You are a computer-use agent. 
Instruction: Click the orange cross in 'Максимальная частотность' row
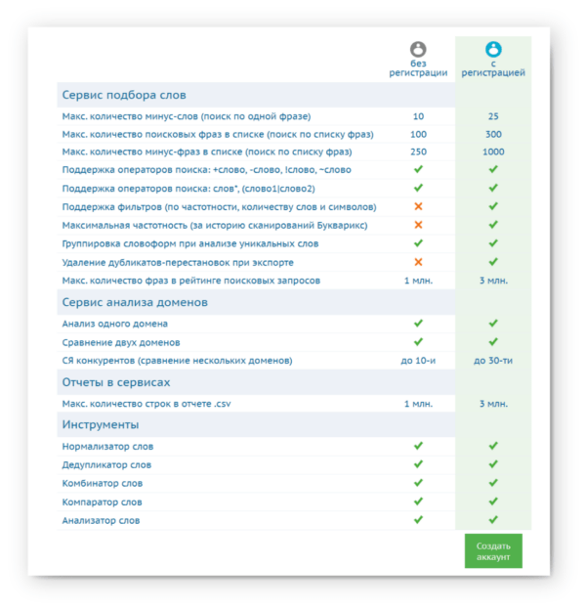(418, 225)
